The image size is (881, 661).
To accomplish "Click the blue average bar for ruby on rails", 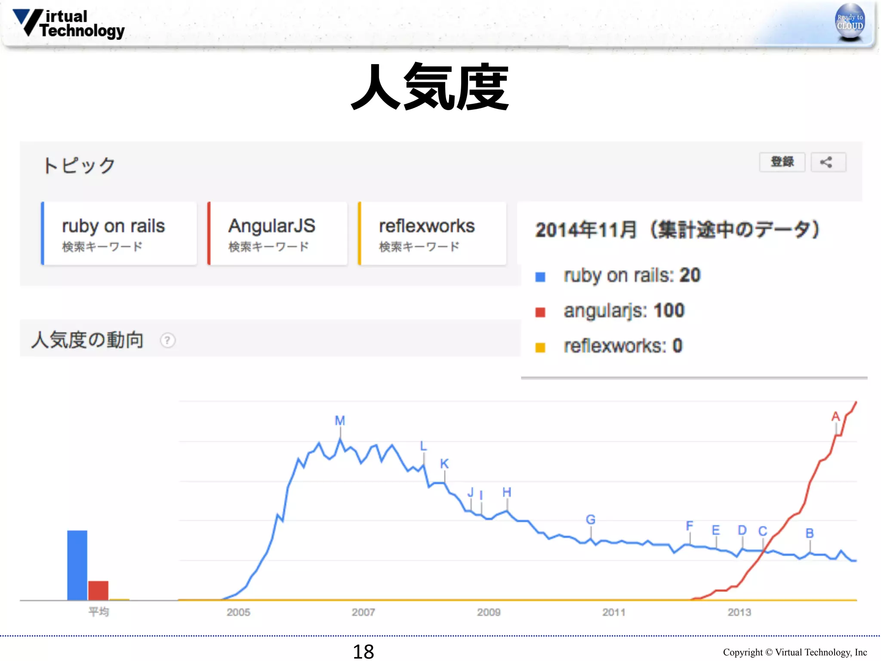I will click(x=77, y=565).
